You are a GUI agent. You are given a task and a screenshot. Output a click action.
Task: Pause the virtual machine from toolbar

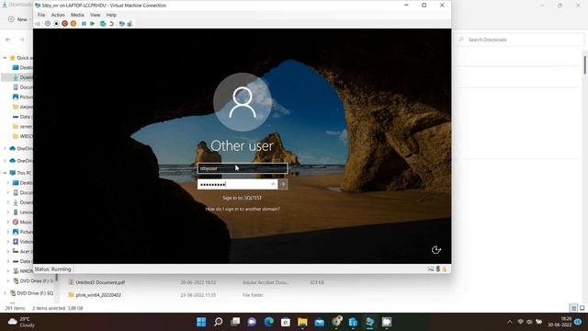(84, 24)
